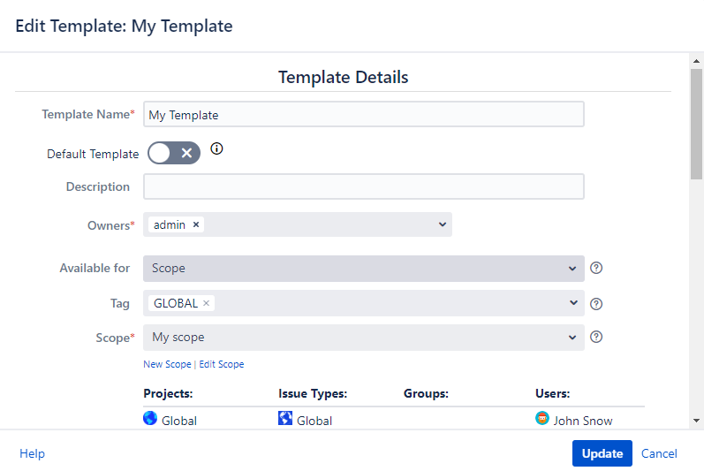Image resolution: width=704 pixels, height=471 pixels.
Task: Click the Global project globe icon
Action: click(150, 419)
